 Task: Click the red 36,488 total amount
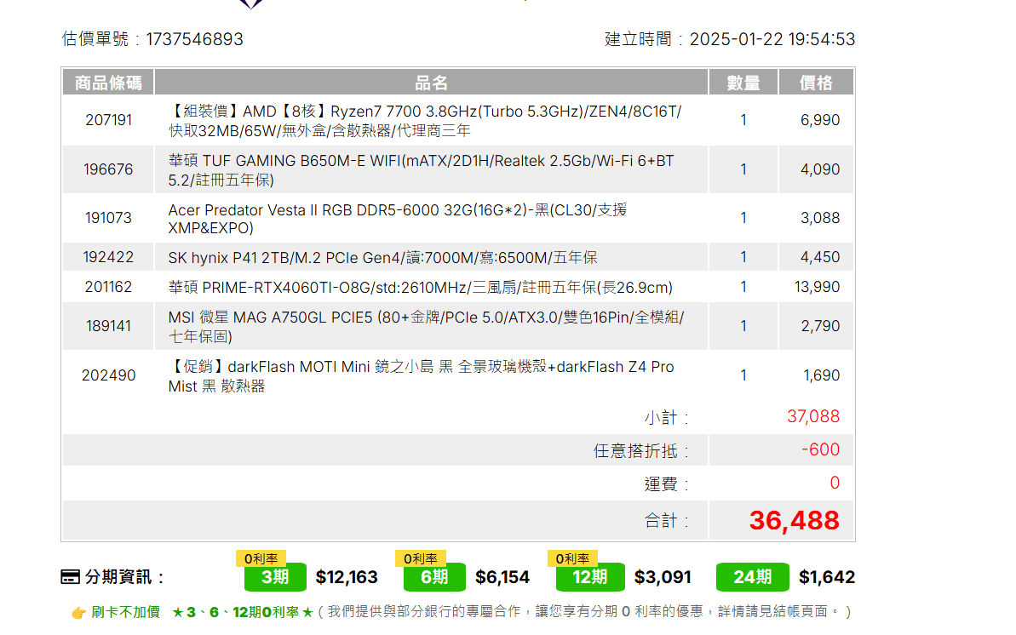(x=794, y=520)
